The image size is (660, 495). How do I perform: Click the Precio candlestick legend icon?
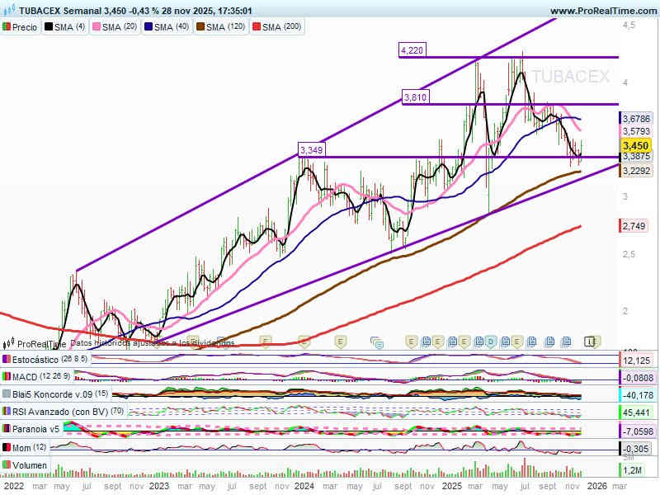pos(7,27)
